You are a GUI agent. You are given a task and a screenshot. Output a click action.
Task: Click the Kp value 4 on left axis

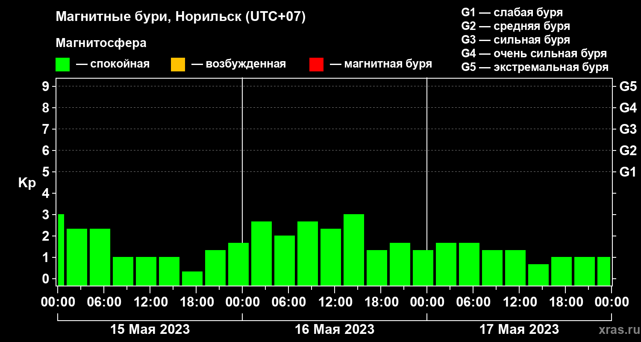click(47, 193)
